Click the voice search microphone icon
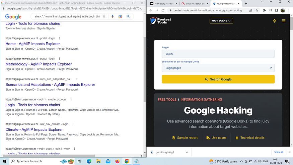This screenshot has height=165, width=293. point(112,16)
